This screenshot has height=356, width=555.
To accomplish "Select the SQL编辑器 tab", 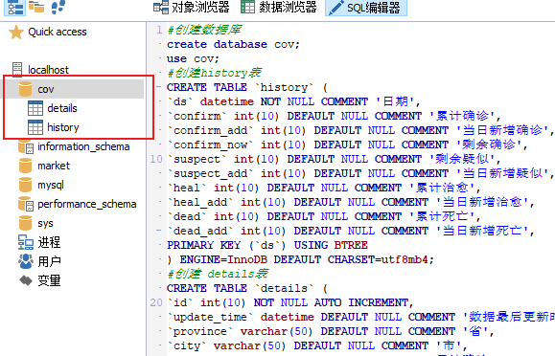I will pyautogui.click(x=366, y=8).
